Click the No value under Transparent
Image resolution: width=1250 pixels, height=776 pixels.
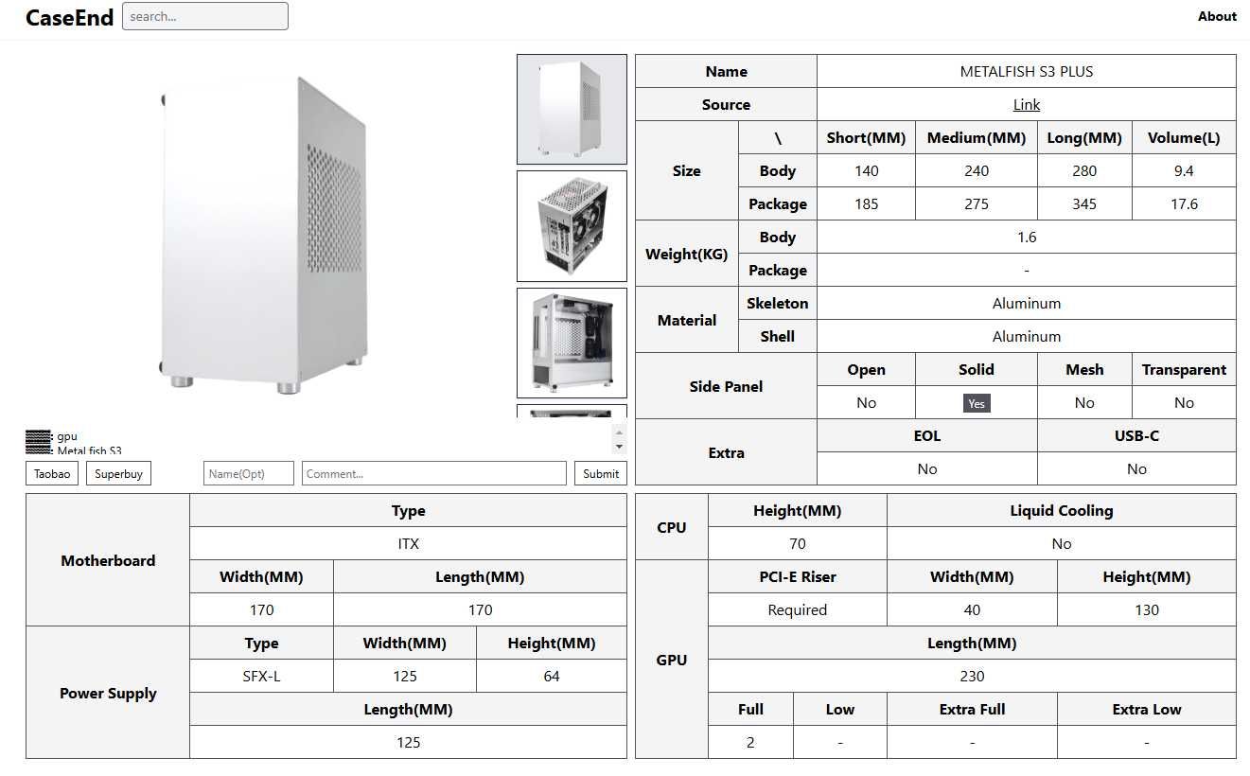tap(1184, 402)
